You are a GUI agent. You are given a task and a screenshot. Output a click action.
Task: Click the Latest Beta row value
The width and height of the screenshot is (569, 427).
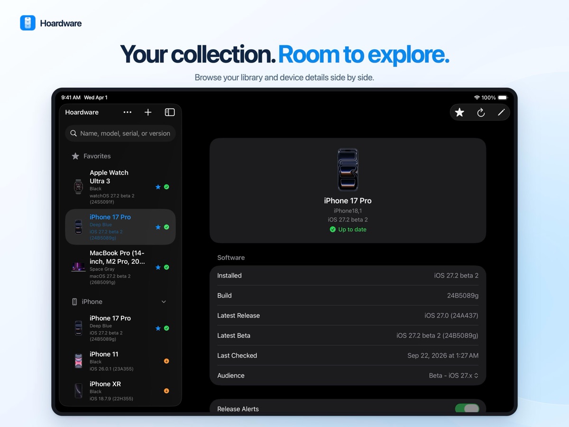coord(437,335)
